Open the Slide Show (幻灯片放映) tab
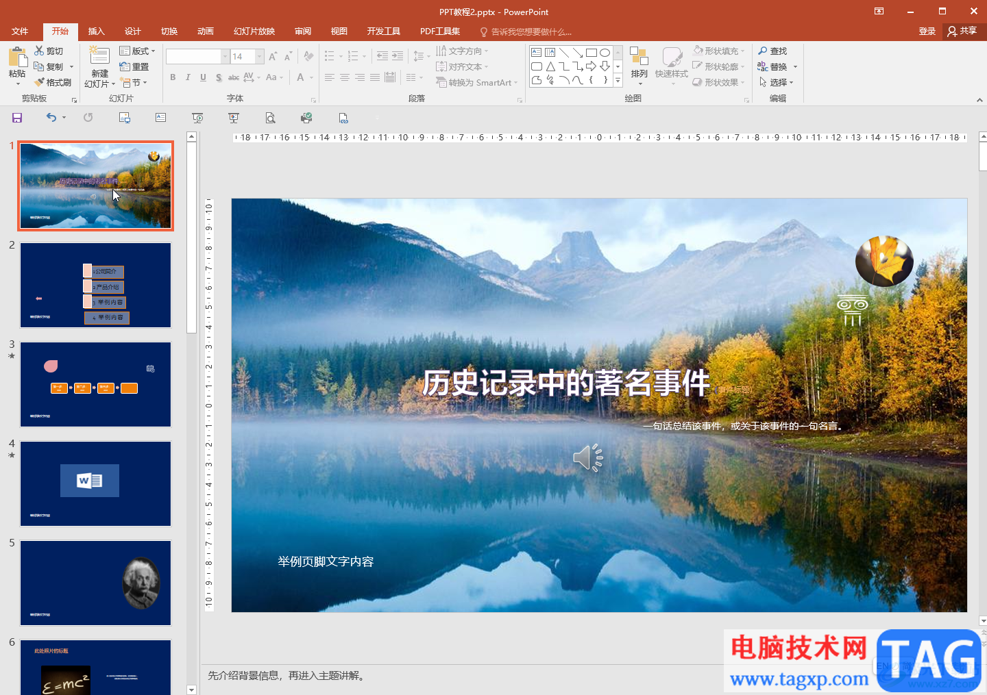Screen dimensions: 987x695 [x=254, y=31]
